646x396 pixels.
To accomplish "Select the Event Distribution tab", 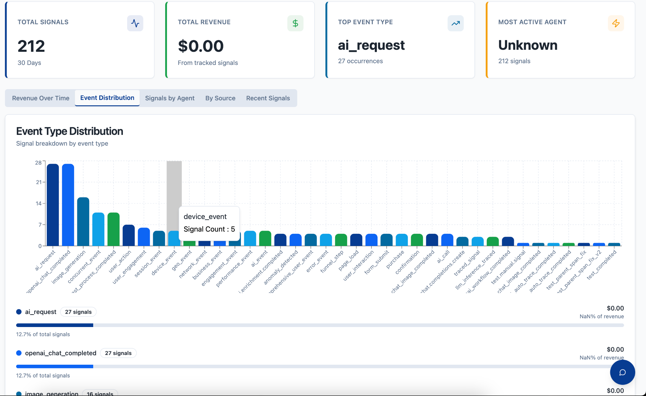I will coord(107,98).
